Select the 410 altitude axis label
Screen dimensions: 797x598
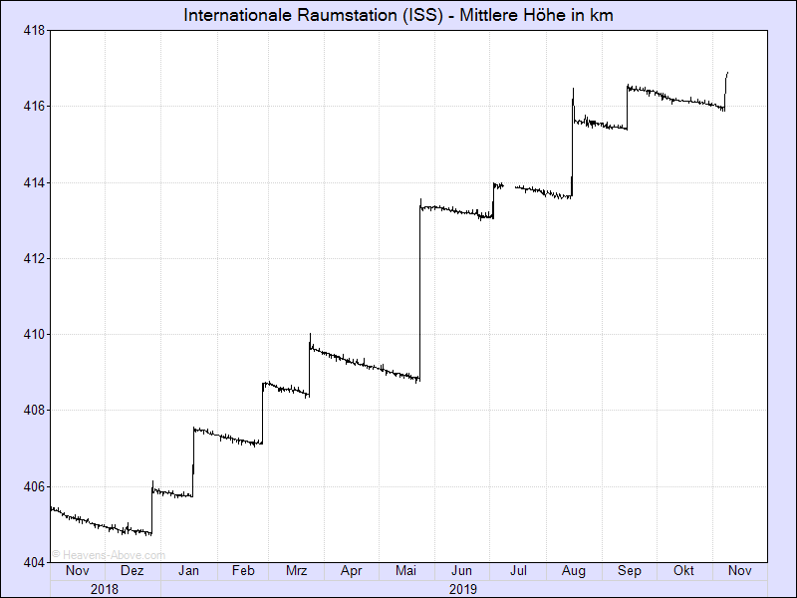click(35, 334)
